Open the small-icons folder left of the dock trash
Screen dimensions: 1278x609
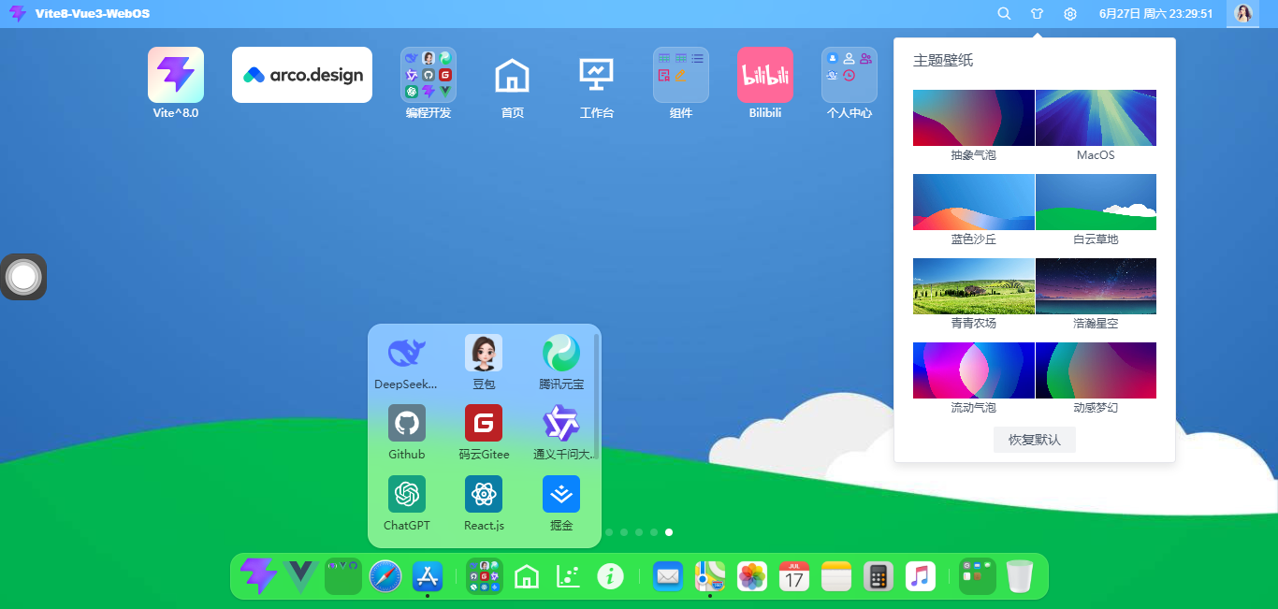coord(978,576)
